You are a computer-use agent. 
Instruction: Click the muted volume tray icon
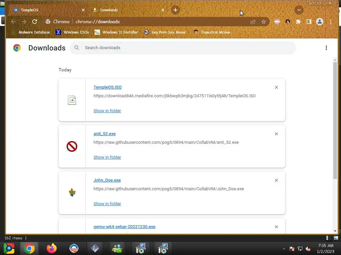(308, 249)
